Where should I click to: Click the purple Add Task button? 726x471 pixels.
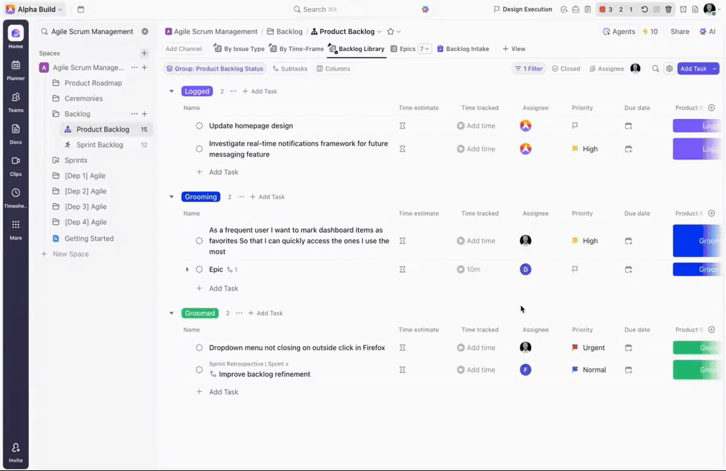(x=693, y=69)
